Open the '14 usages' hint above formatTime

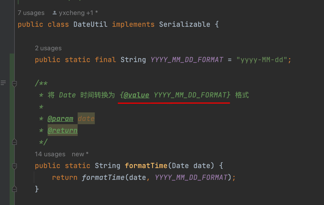(x=50, y=154)
